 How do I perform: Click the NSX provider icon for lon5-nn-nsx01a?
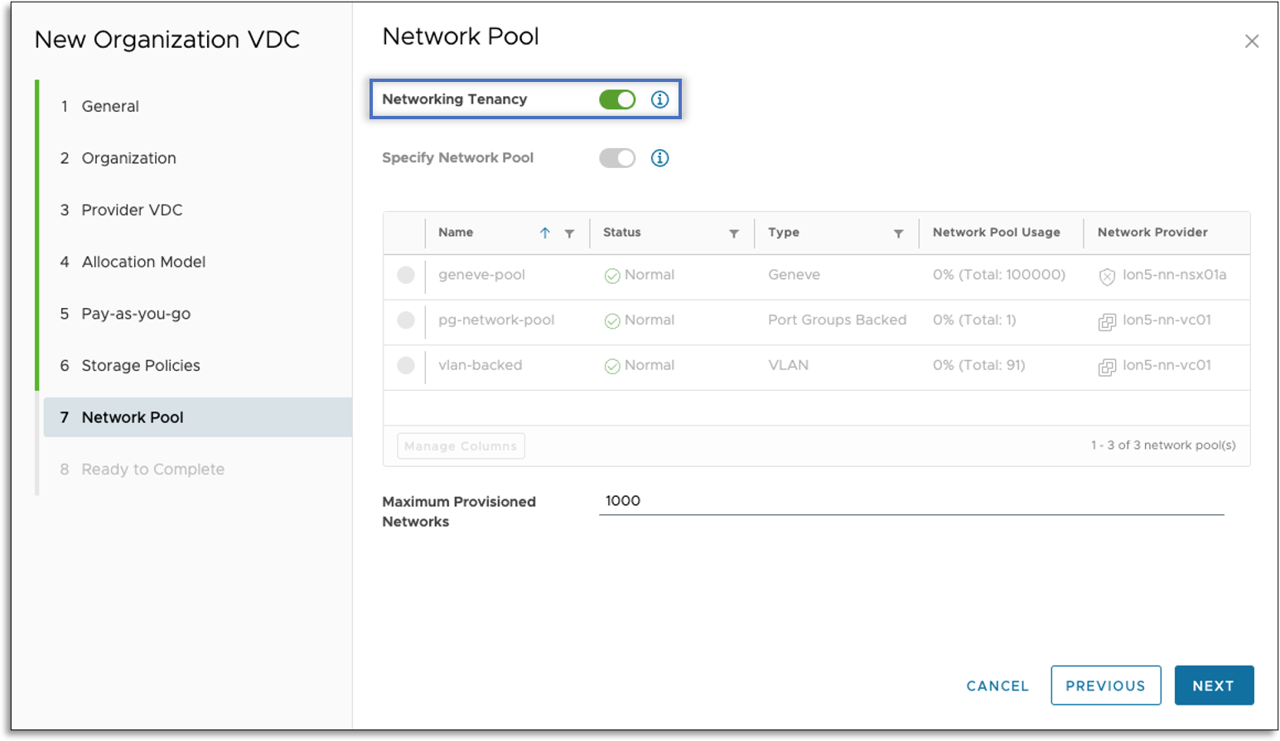click(1107, 277)
